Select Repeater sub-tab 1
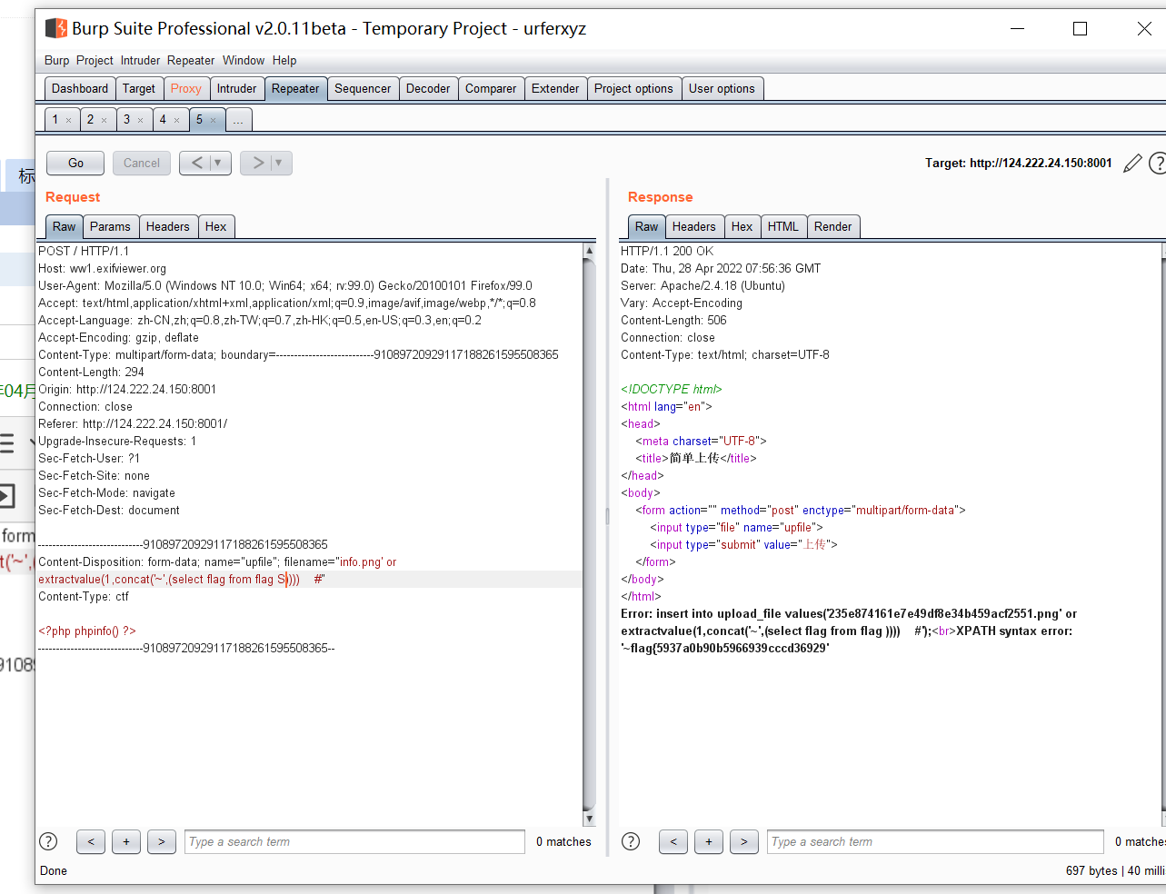Screen dimensions: 1166x894 point(55,119)
